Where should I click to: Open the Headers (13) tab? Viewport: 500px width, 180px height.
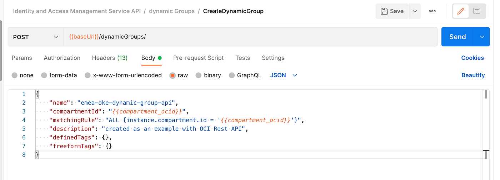click(x=110, y=58)
